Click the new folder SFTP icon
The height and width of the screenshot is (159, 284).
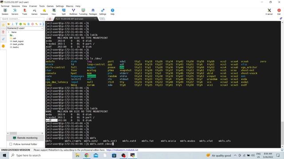click(x=24, y=24)
